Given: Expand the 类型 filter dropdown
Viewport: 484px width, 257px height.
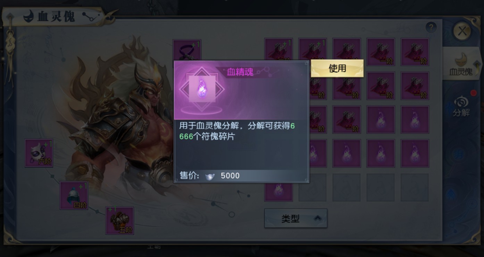Looking at the screenshot, I should coord(296,219).
